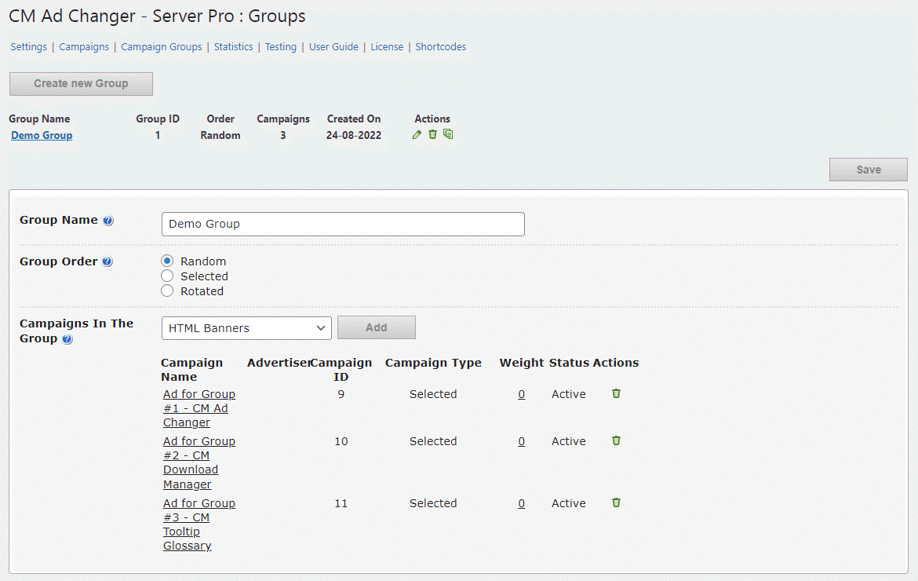
Task: Open Ad for Group #2 CM Download Manager
Action: coord(199,462)
